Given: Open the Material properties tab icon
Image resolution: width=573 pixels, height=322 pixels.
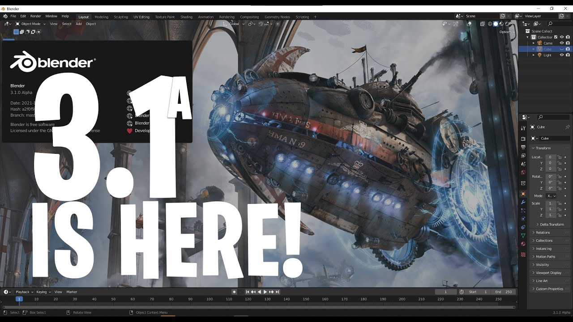Looking at the screenshot, I should 523,244.
